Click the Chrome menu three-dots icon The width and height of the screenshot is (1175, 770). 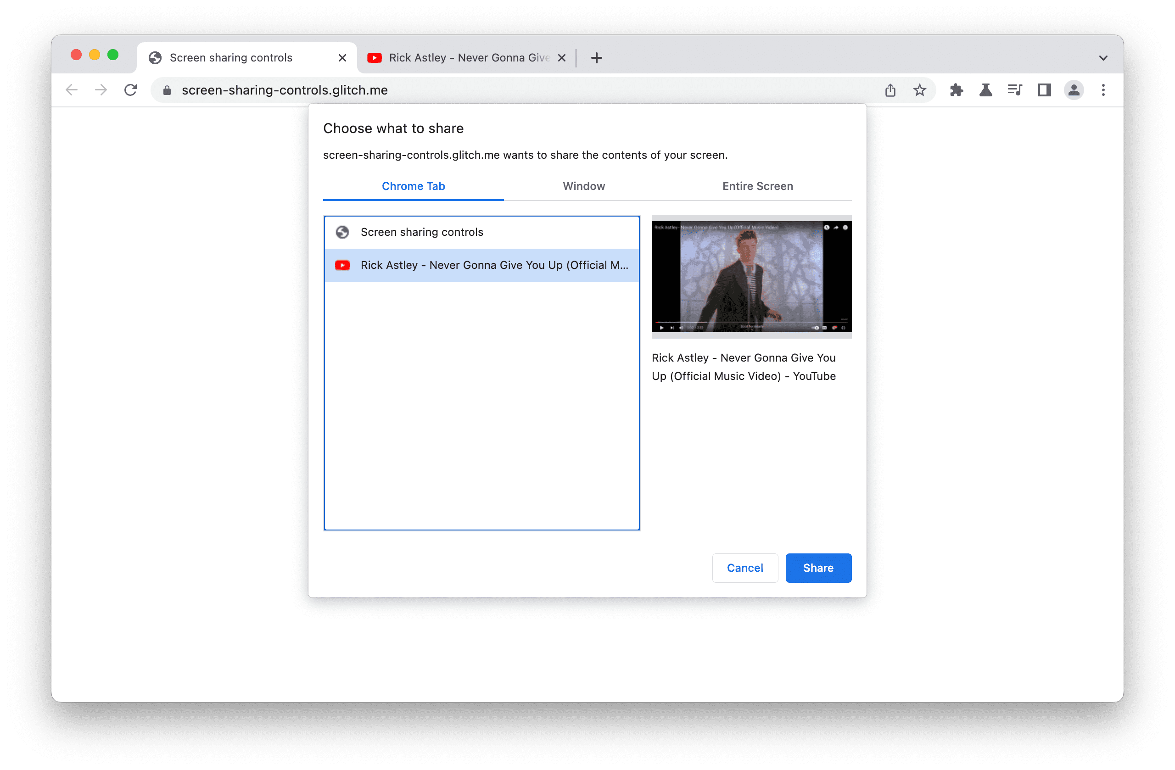(1103, 89)
